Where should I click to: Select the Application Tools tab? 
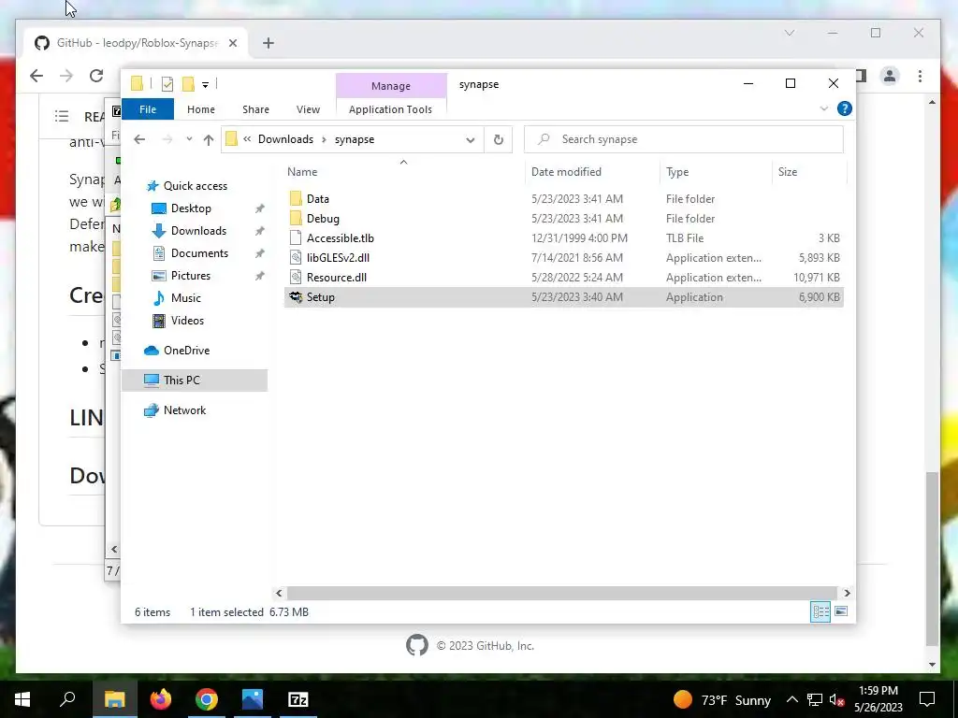[x=390, y=109]
